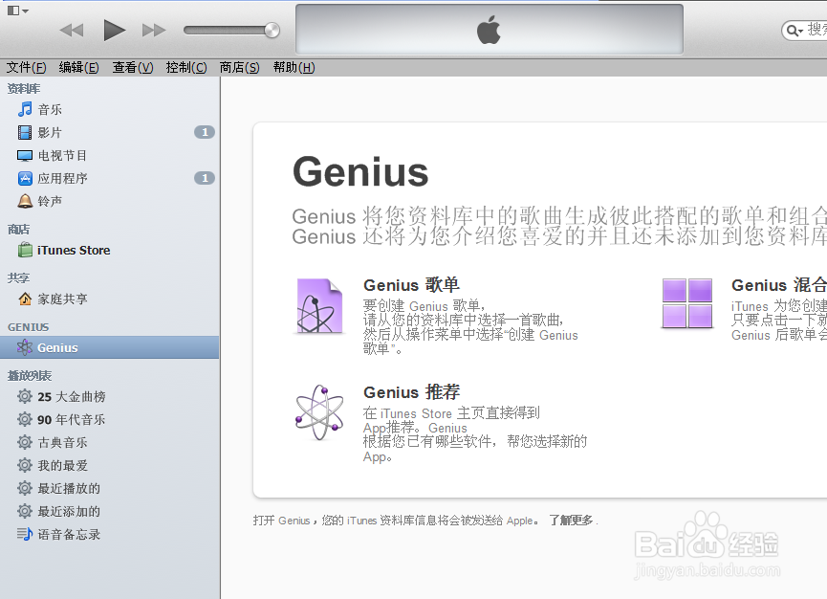Open the 编辑(E) menu
The height and width of the screenshot is (599, 827).
[x=79, y=68]
